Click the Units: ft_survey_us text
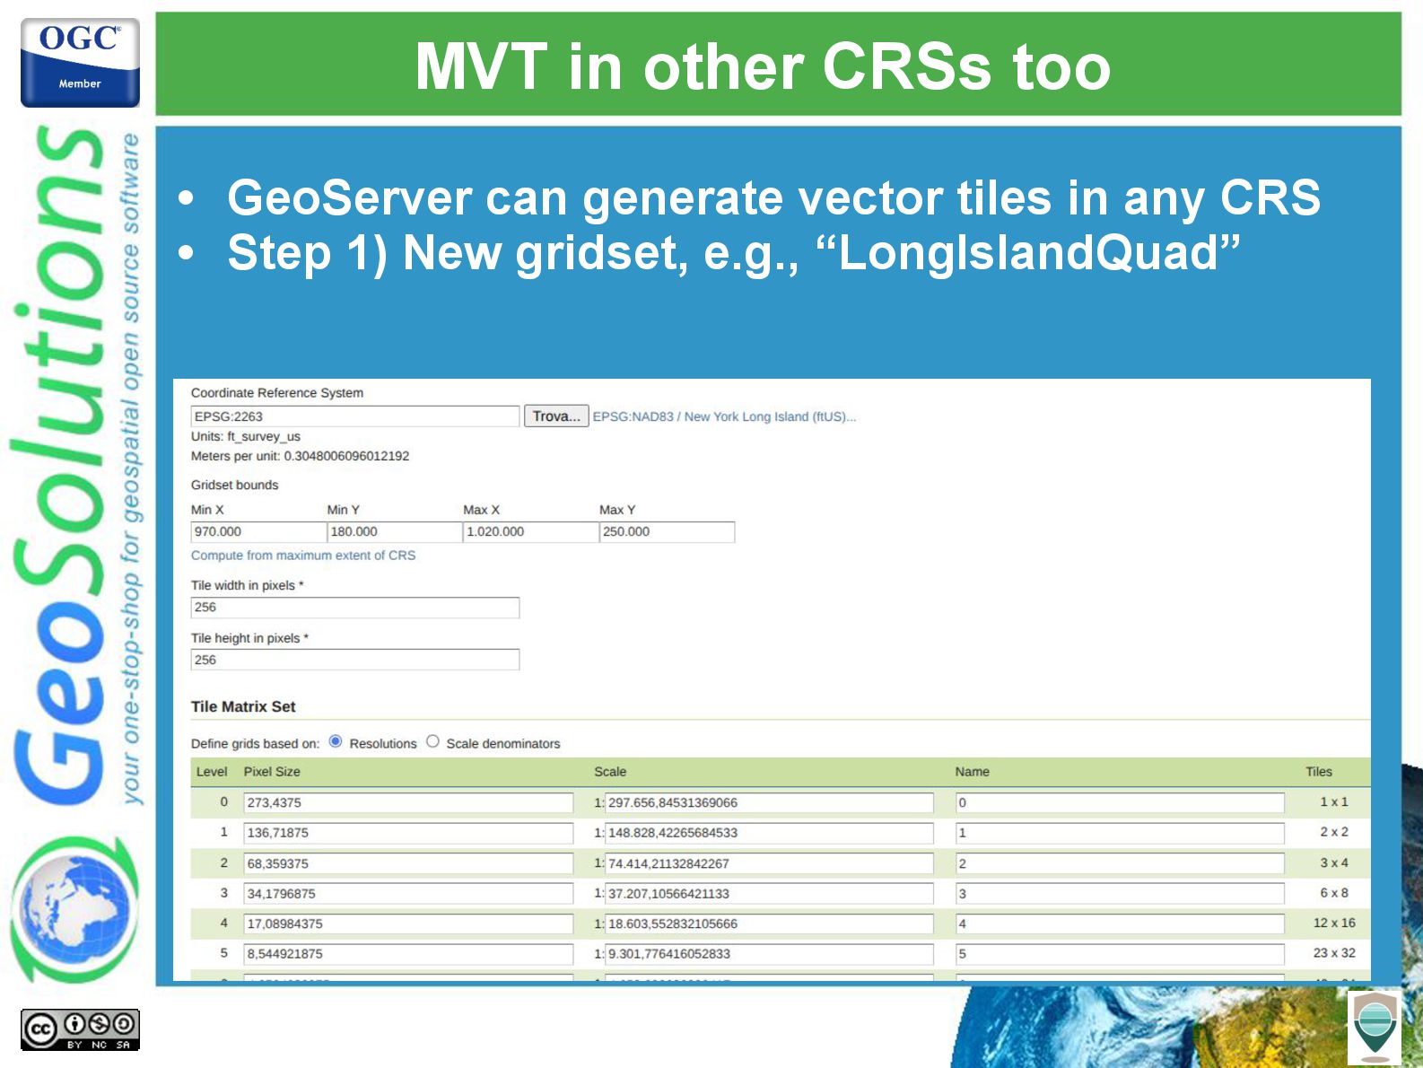The width and height of the screenshot is (1423, 1068). click(x=246, y=437)
